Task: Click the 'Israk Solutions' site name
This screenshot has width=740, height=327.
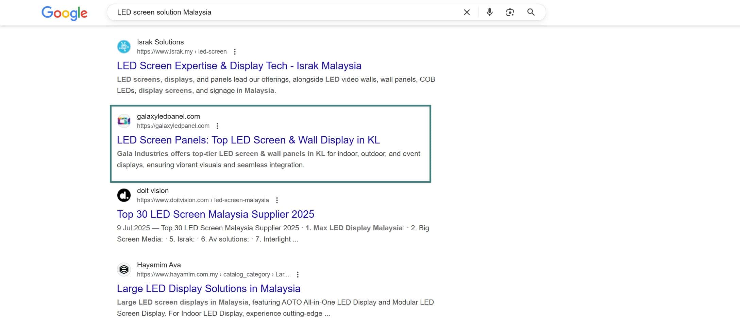Action: click(160, 42)
